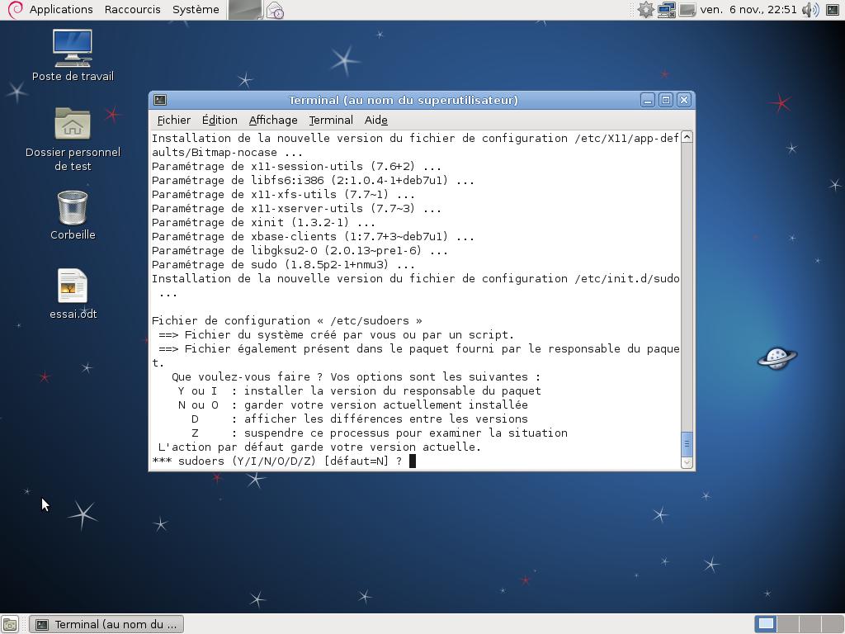The image size is (845, 634).
Task: Expand the Applications menu in top panel
Action: click(x=60, y=10)
